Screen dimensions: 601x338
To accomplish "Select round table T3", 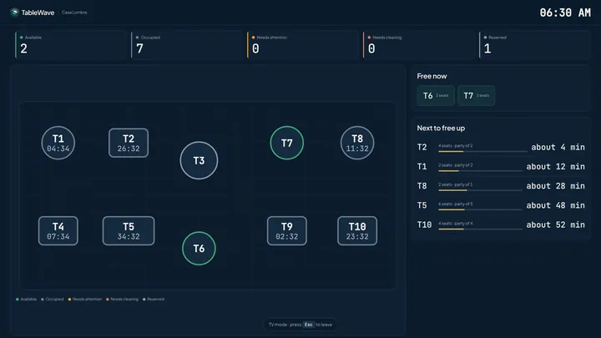I will point(199,160).
